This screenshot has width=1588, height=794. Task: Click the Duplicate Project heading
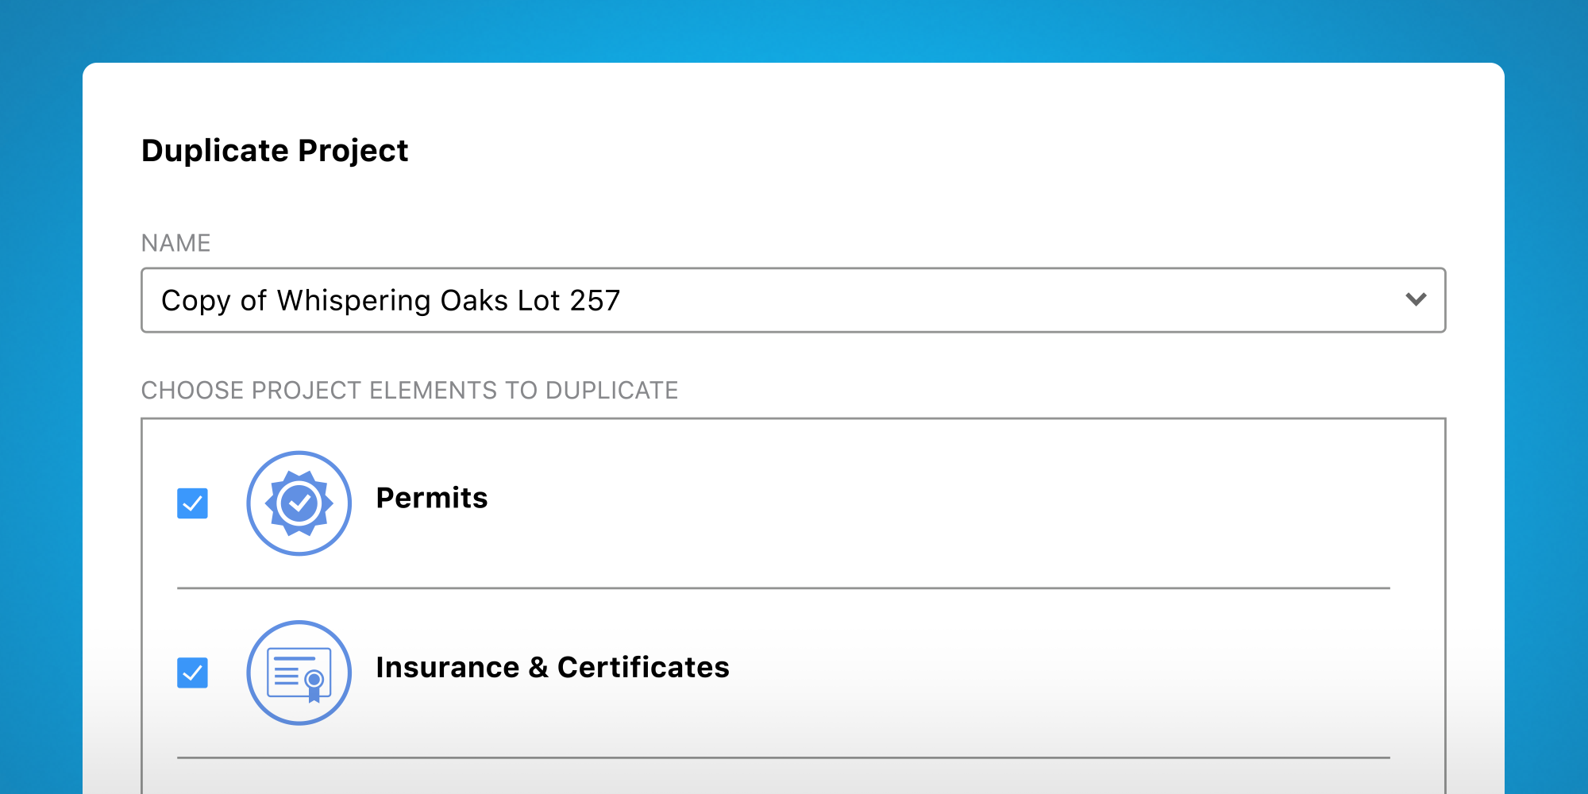pos(275,149)
